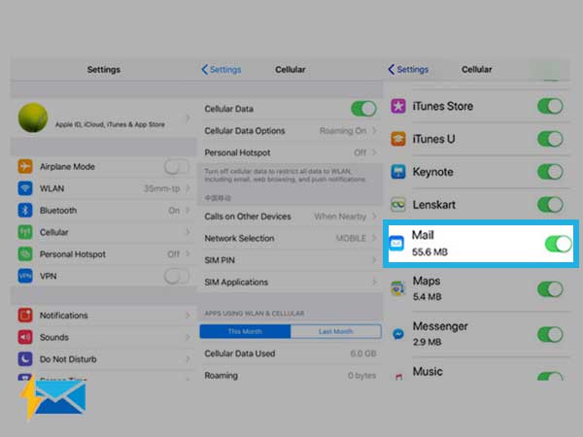Tap the Do Not Disturb moon icon
This screenshot has height=437, width=583.
tap(25, 359)
